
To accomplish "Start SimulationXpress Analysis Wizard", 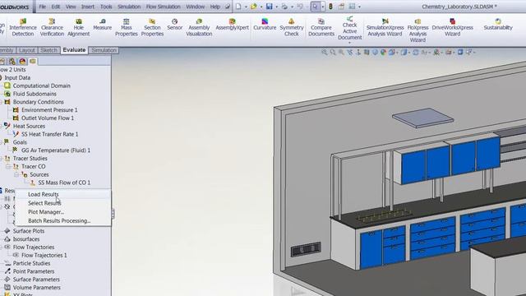I will (385, 27).
